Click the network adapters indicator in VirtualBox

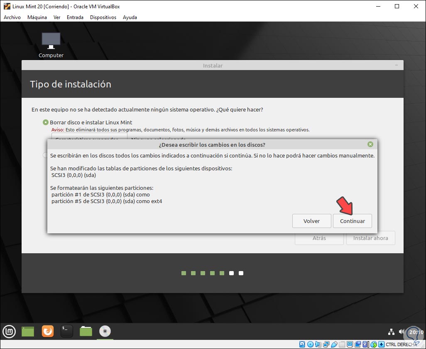point(326,344)
